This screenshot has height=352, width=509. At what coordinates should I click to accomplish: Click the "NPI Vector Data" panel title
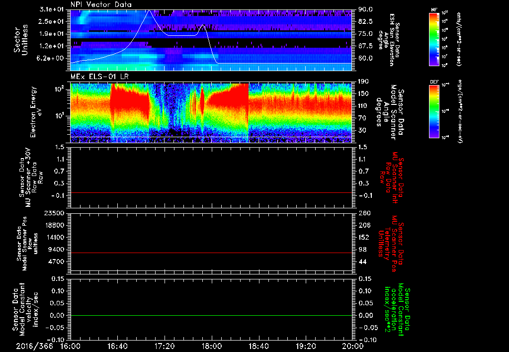101,4
